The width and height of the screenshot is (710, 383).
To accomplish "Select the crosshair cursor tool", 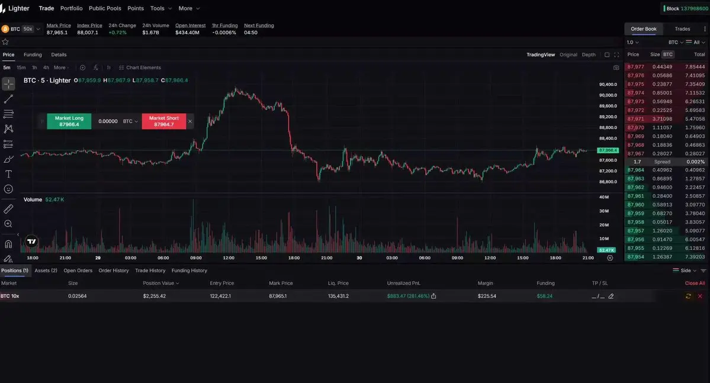I will click(8, 83).
